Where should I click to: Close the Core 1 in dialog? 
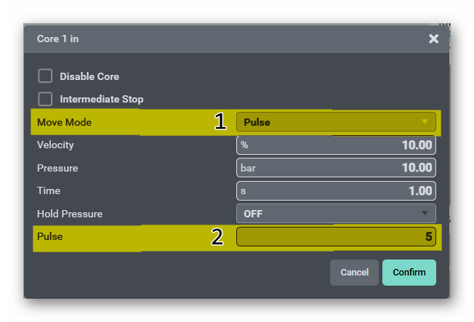(x=433, y=39)
